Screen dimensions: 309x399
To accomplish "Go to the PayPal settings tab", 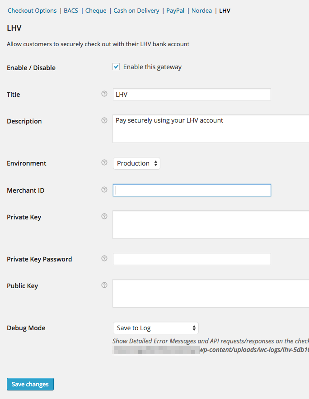I will click(x=175, y=10).
